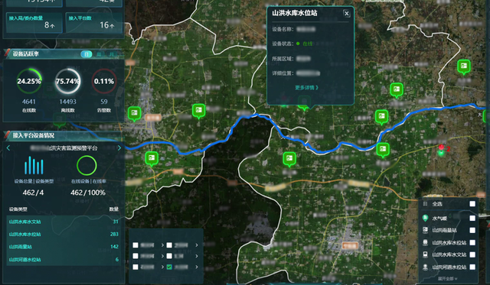The image size is (490, 285).
Task: Select 山洪水库水位站 row with count 283
Action: coord(64,234)
